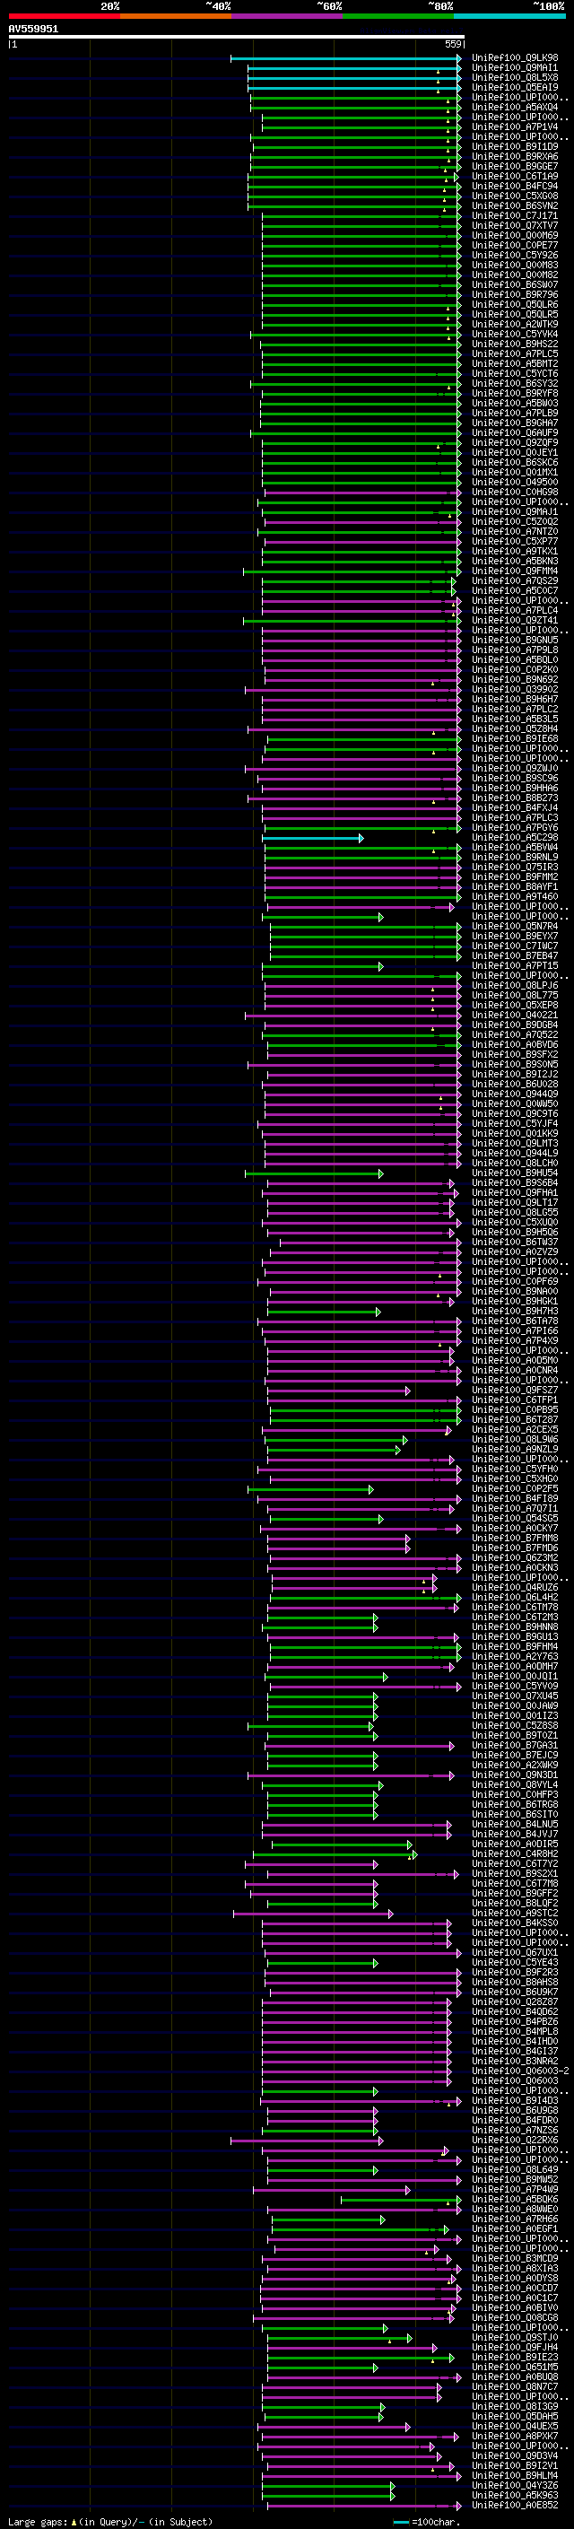This screenshot has width=574, height=2529.
Task: Select label UniRef100_C0HG98
Action: tap(514, 492)
